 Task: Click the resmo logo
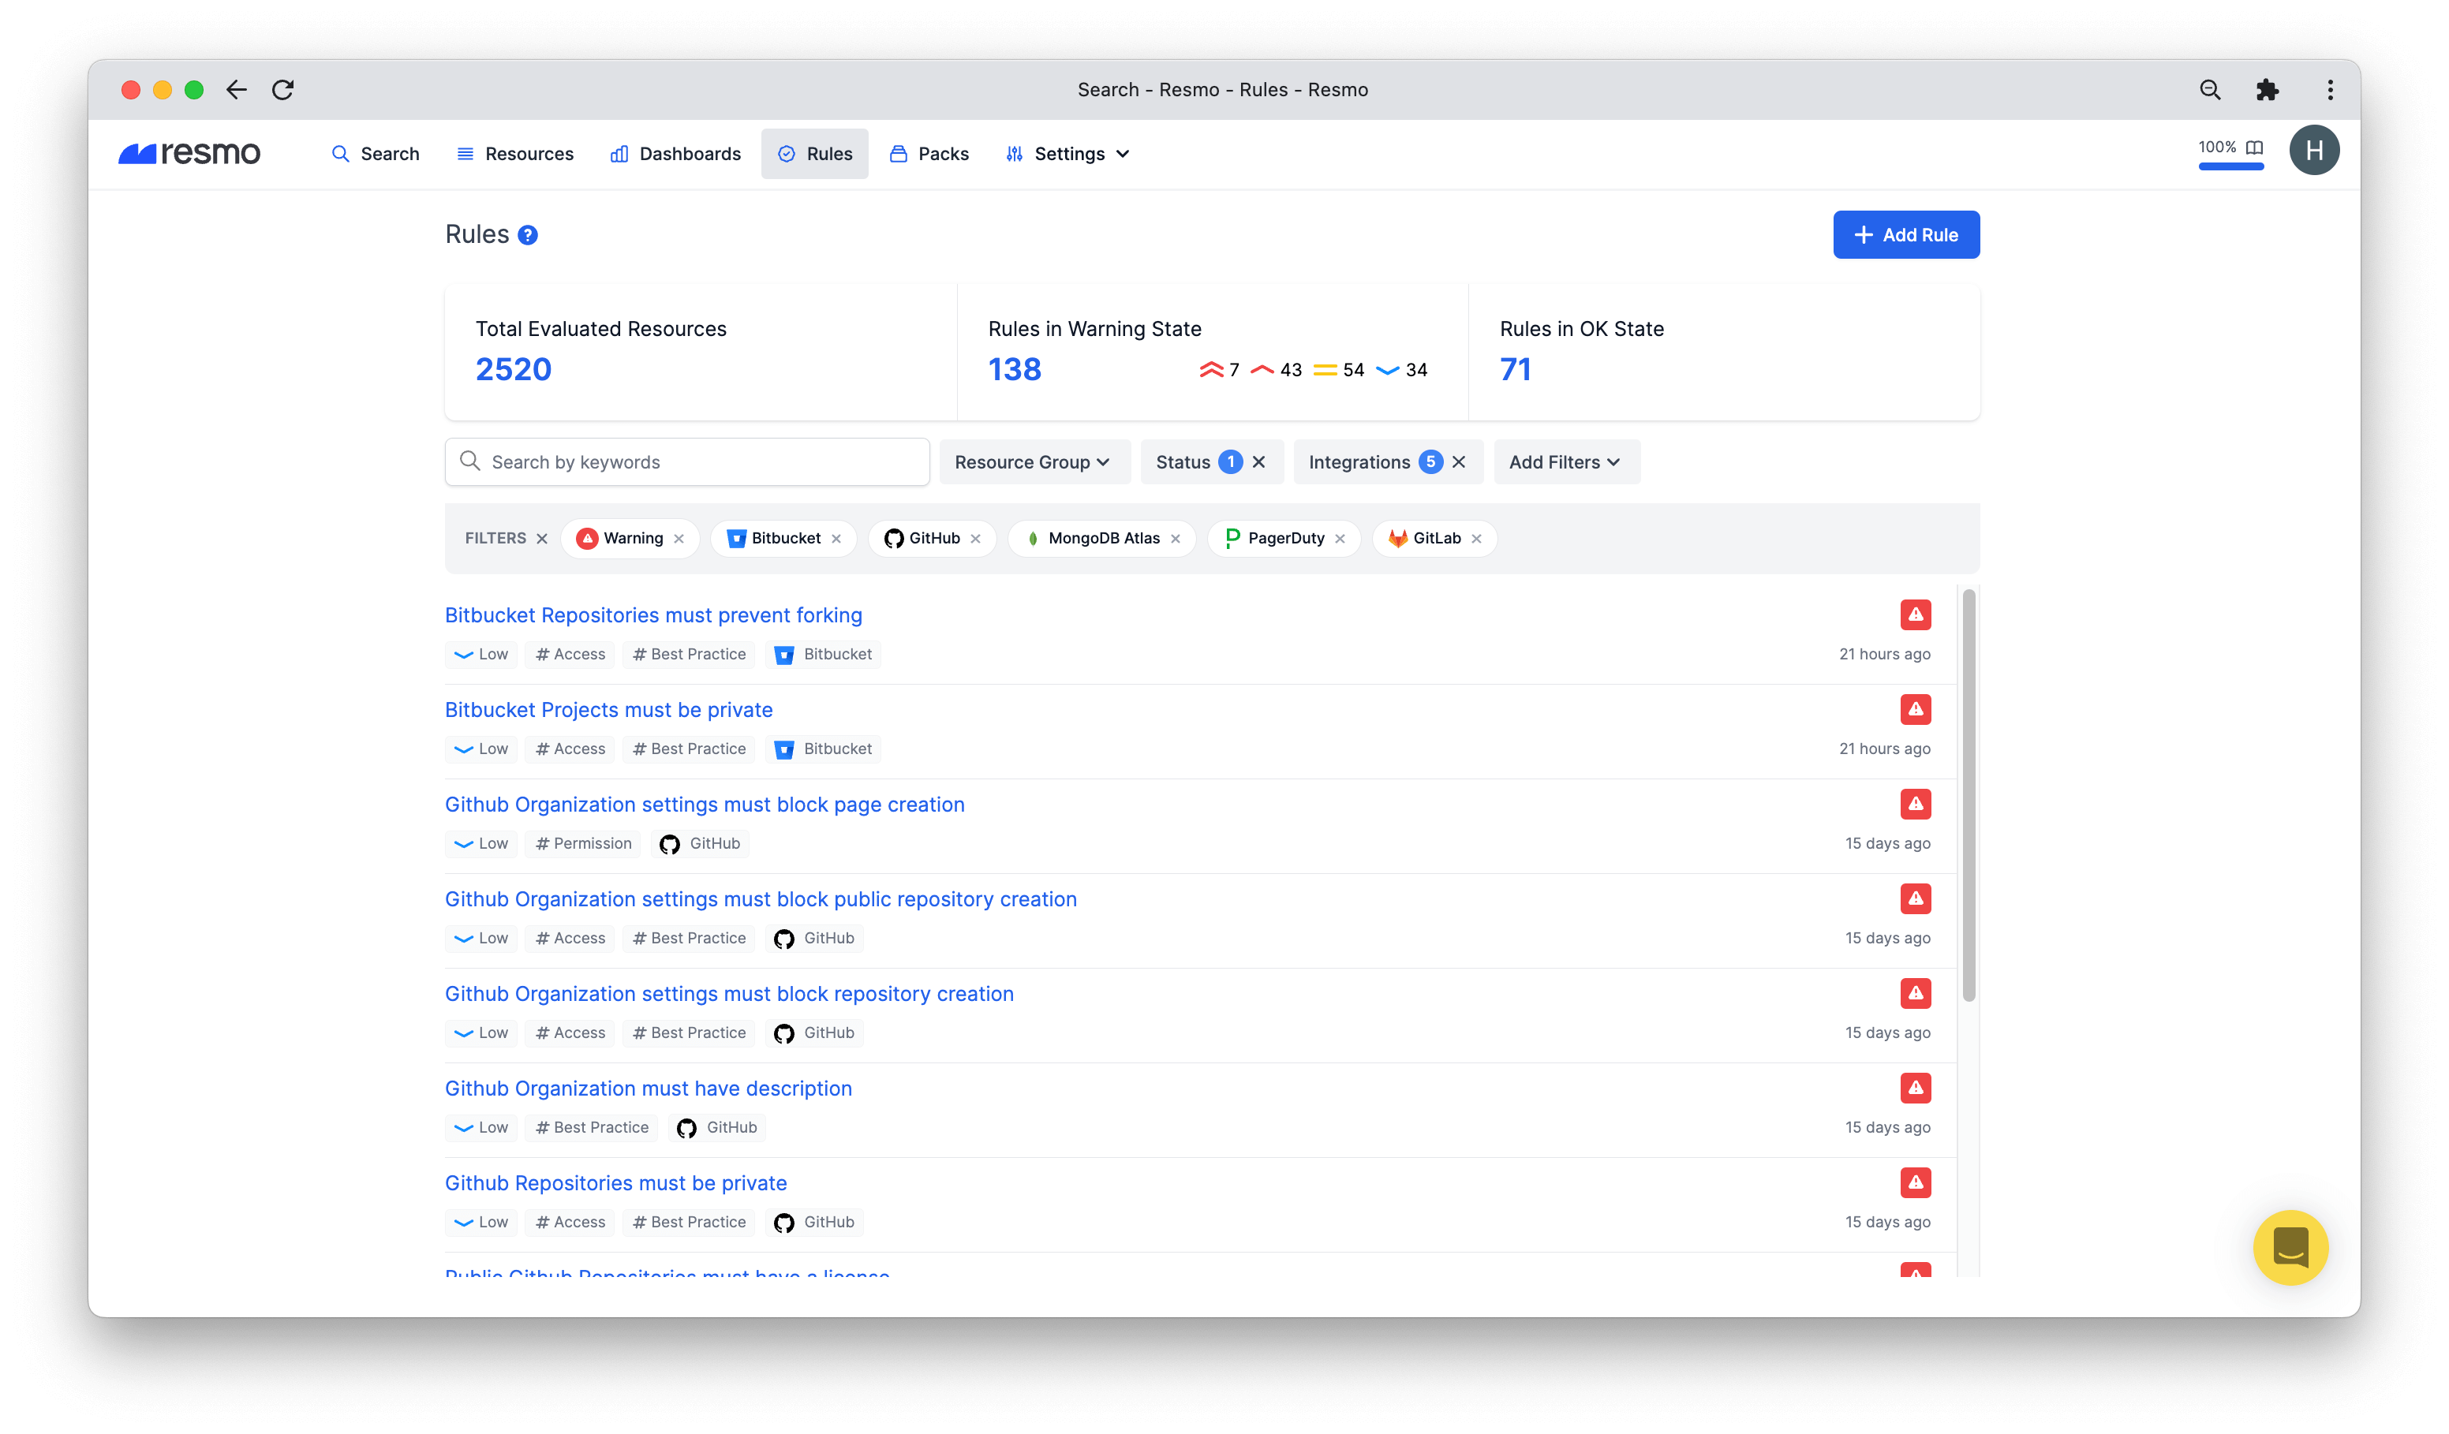[189, 154]
